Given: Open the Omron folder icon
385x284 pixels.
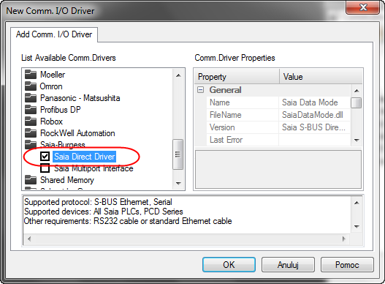Looking at the screenshot, I should [x=31, y=86].
